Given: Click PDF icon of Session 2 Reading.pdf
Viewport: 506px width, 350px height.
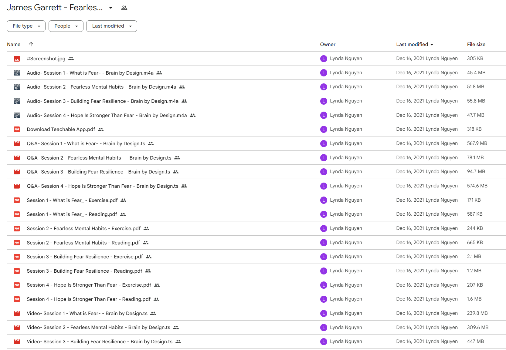Looking at the screenshot, I should click(17, 243).
